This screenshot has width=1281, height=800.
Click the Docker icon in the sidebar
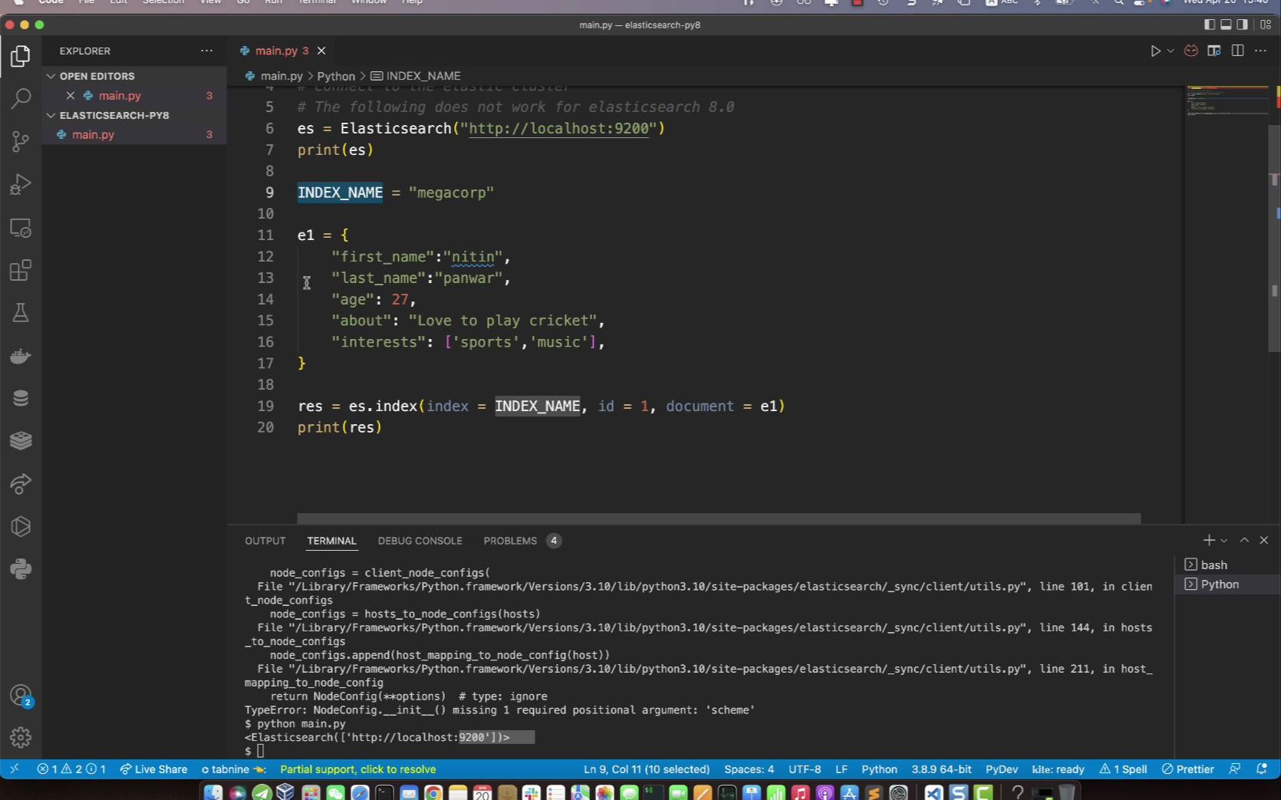tap(20, 355)
